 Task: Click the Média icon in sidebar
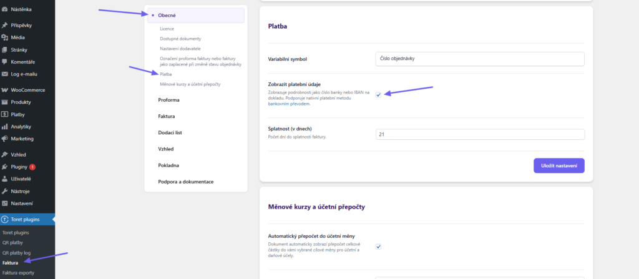pos(5,37)
